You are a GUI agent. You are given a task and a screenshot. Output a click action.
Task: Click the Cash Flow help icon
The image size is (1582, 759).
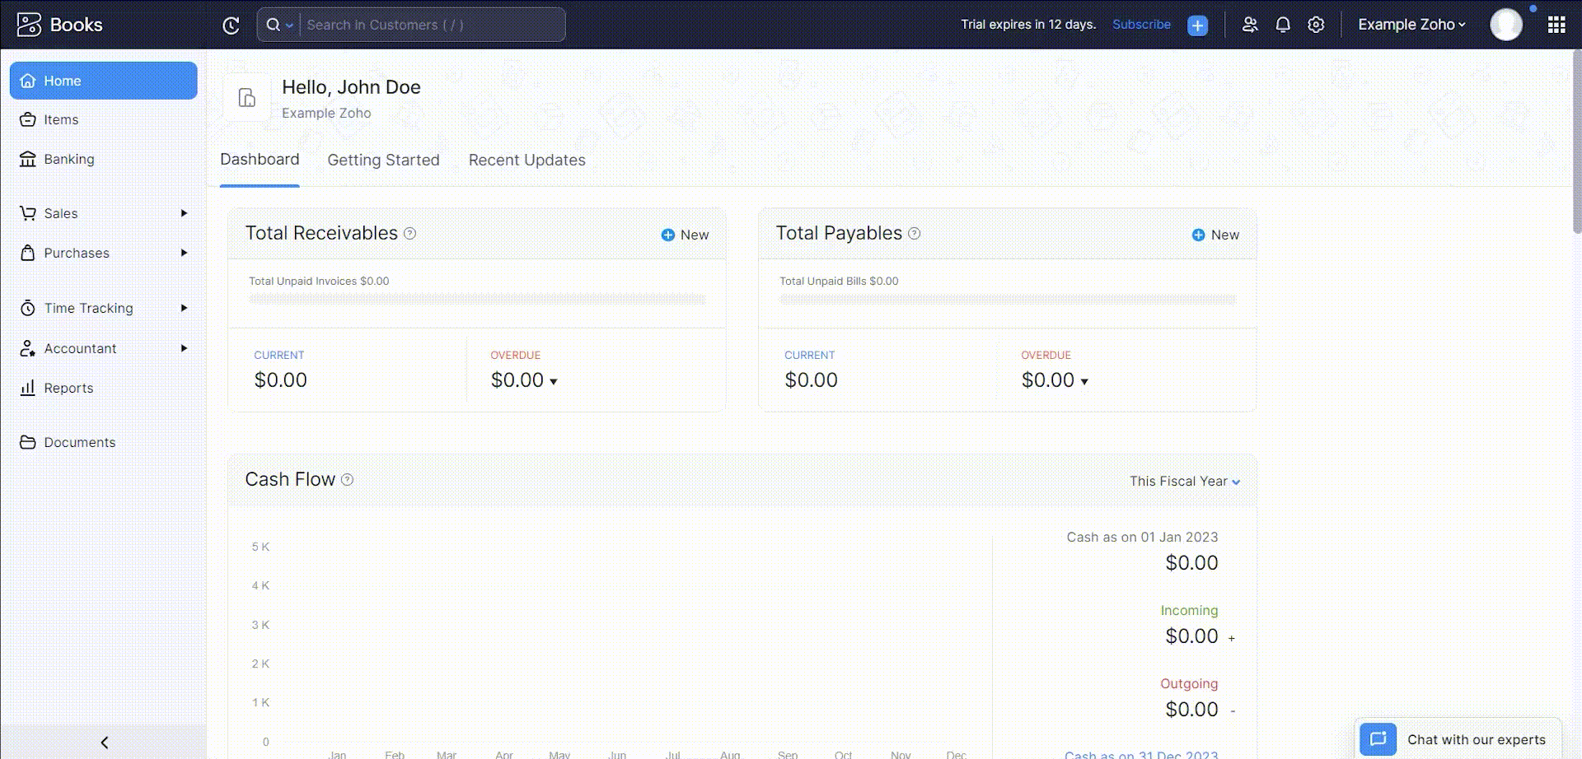[347, 480]
